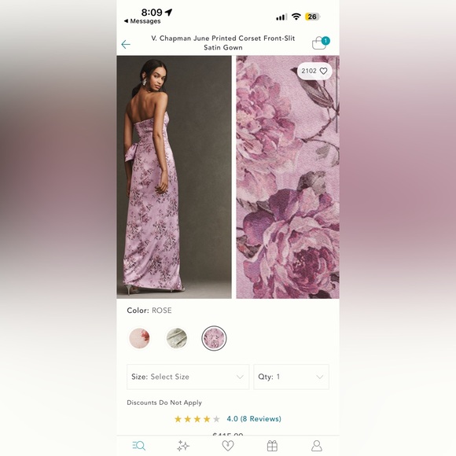456x456 pixels.
Task: Tap the star rating row
Action: 197,419
